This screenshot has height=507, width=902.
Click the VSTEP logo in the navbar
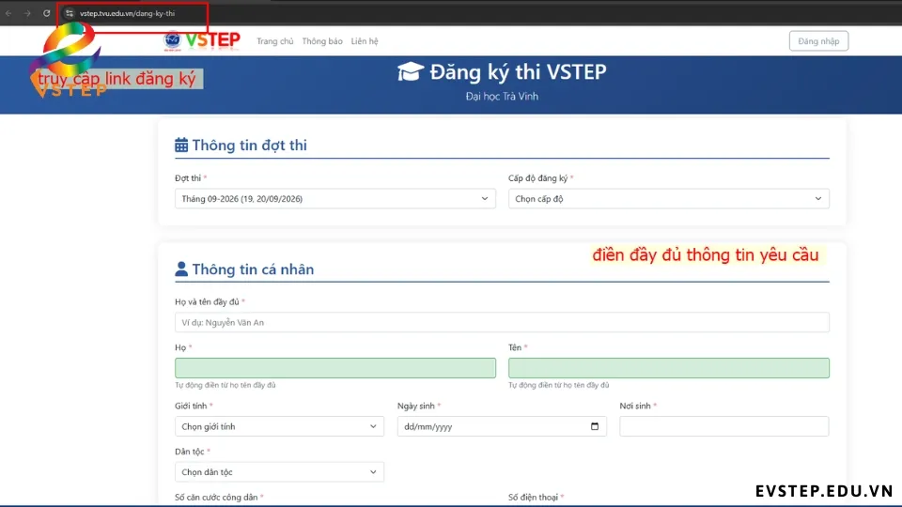(202, 40)
